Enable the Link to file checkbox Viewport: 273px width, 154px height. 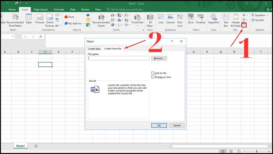[153, 73]
